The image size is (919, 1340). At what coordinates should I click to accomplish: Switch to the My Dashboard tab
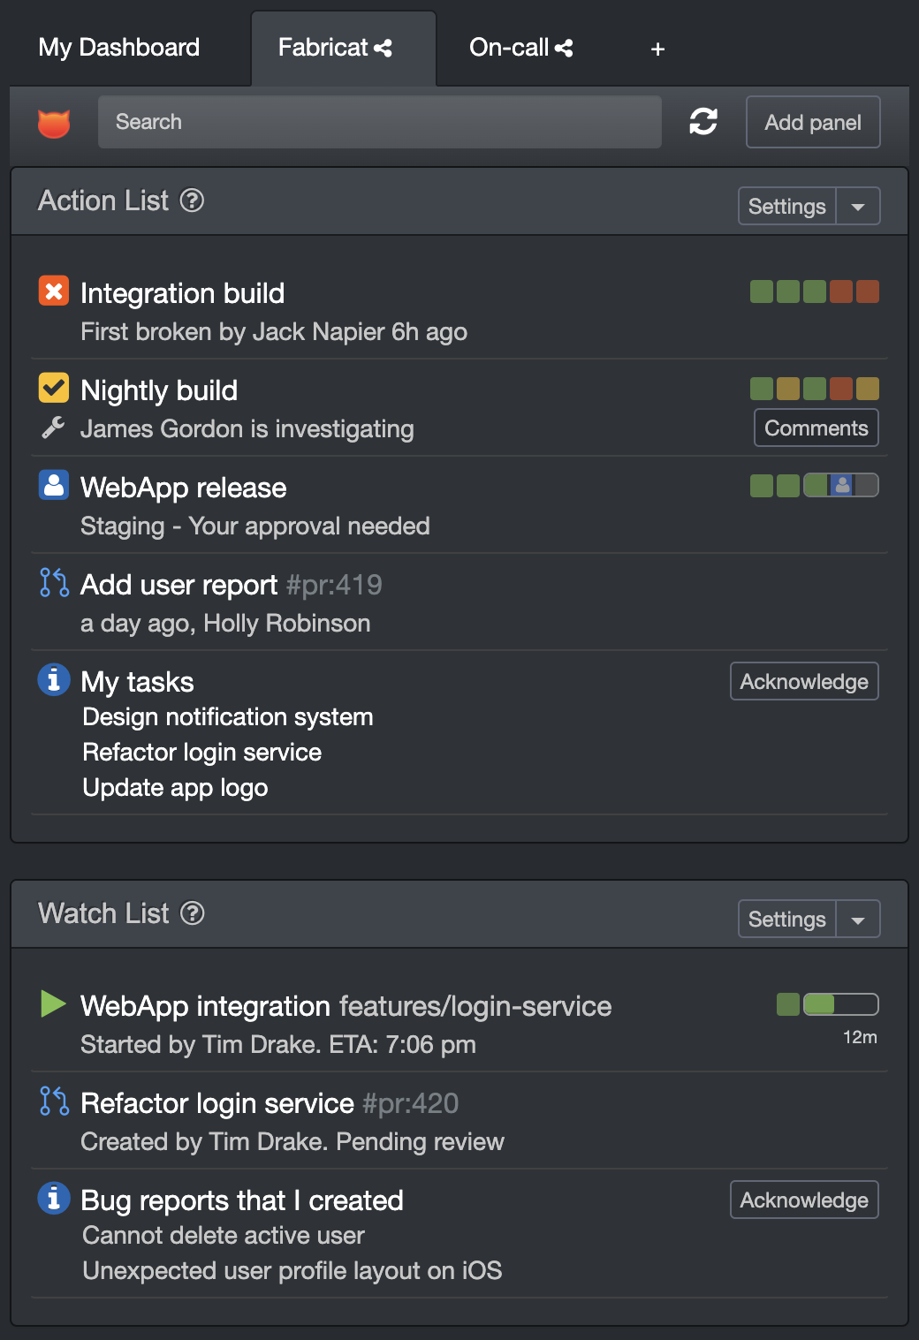(x=118, y=48)
